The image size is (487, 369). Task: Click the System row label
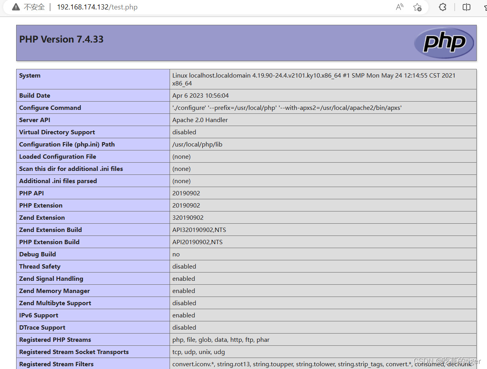[30, 76]
